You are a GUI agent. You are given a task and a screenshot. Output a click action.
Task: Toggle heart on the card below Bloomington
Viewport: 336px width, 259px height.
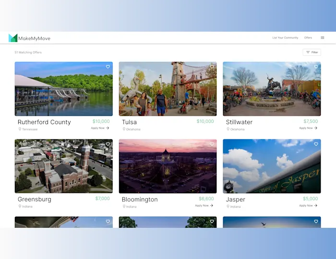212,221
